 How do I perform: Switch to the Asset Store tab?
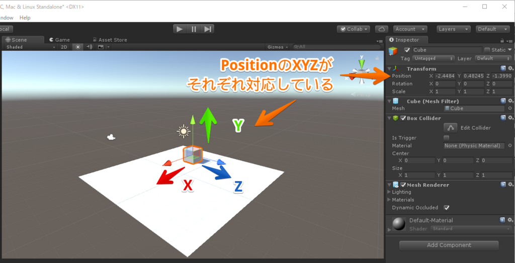(x=110, y=40)
